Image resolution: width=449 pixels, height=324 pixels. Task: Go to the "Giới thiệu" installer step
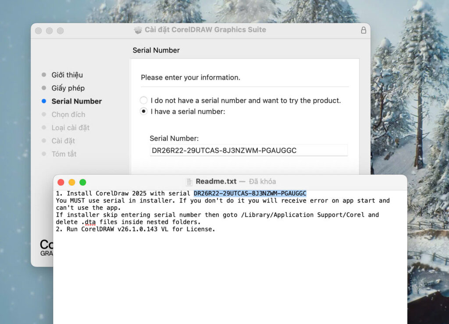67,75
